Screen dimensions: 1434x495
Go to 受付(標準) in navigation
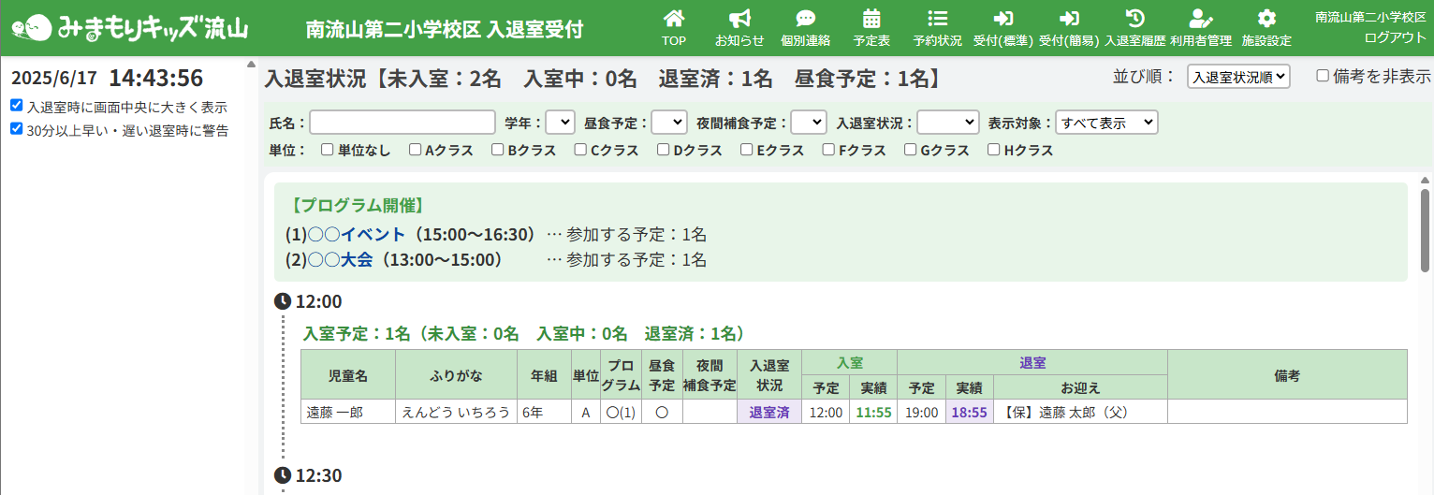tap(1003, 26)
